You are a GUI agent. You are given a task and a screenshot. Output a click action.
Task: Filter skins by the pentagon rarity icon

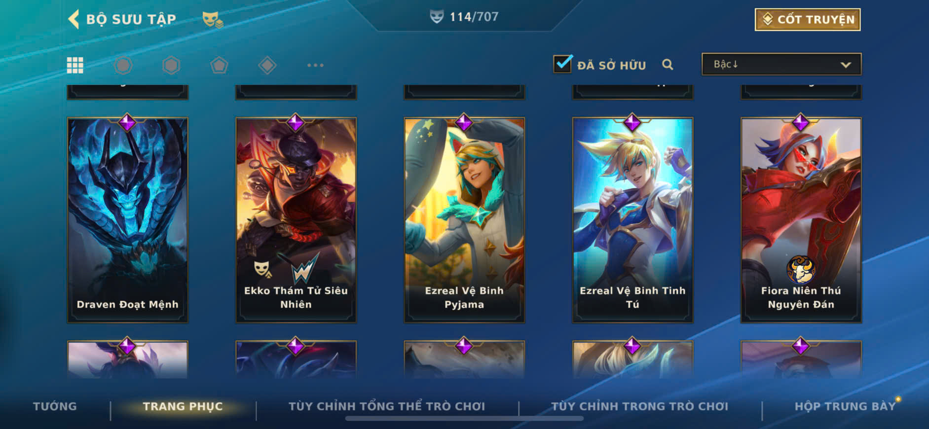point(219,65)
